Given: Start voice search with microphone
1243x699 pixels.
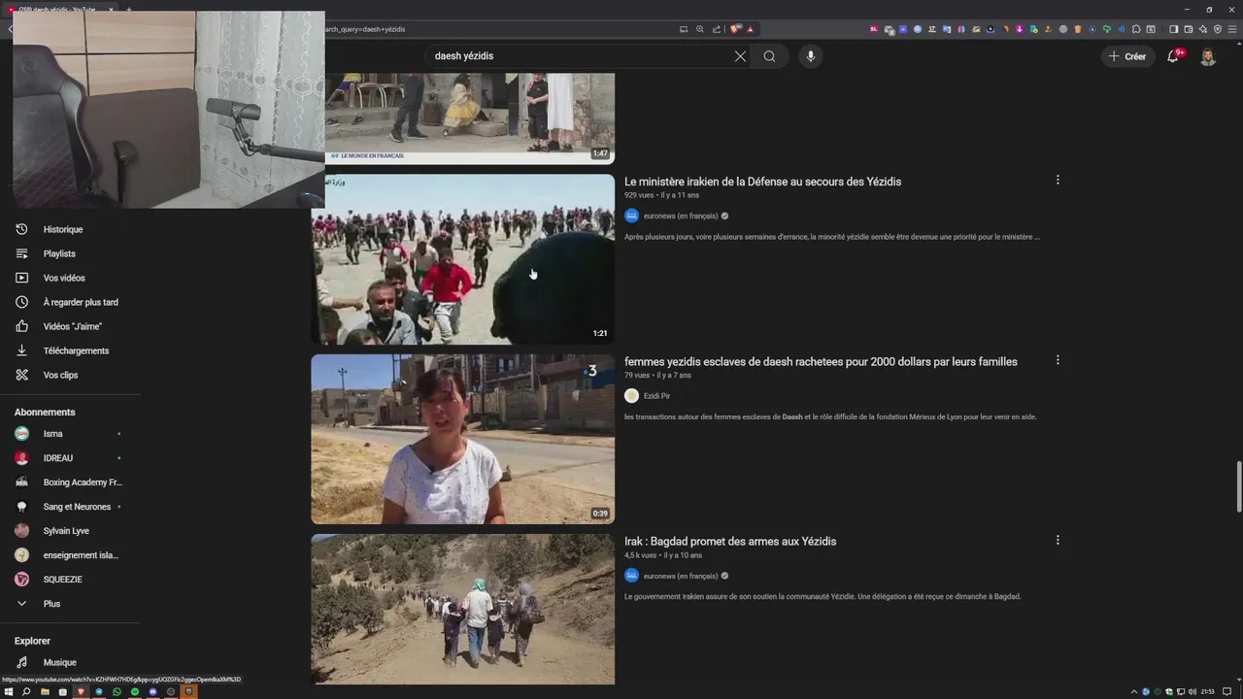Looking at the screenshot, I should click(x=811, y=56).
